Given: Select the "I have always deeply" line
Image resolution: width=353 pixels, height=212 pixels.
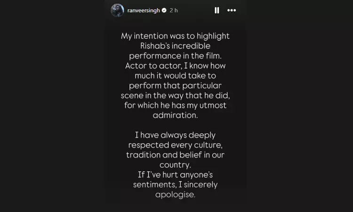Looking at the screenshot, I should point(175,135).
